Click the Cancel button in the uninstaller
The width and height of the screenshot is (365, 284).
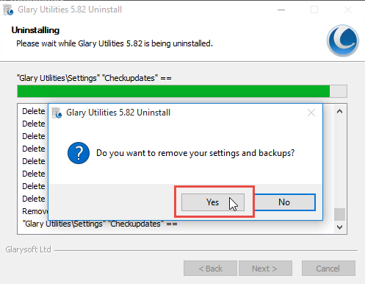click(328, 269)
